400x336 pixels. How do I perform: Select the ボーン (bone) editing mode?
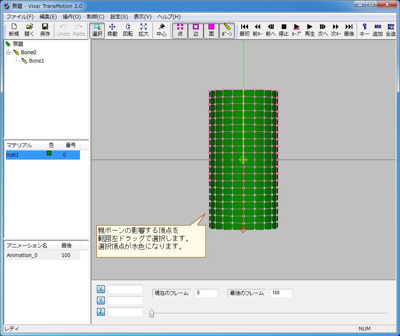click(x=227, y=30)
